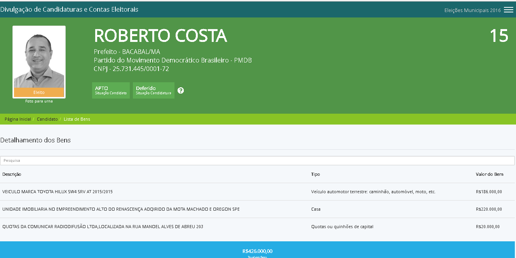Screen dimensions: 516x258
Task: Click the candidate number 15
Action: (x=499, y=36)
